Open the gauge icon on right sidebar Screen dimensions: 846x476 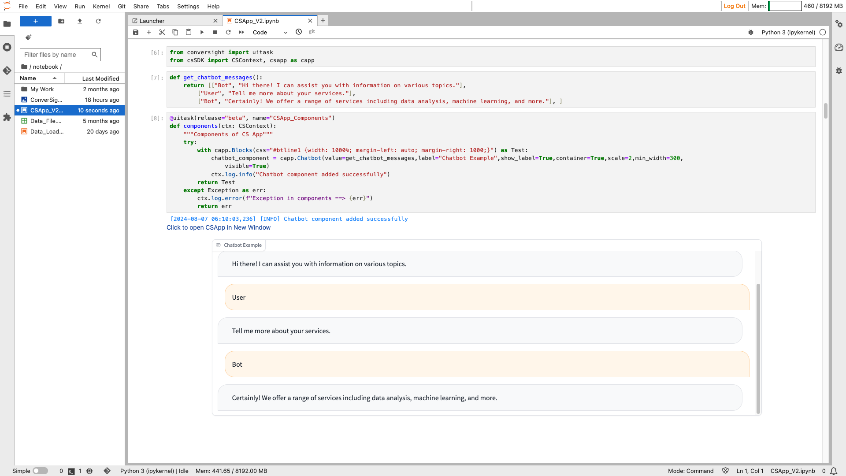tap(839, 47)
